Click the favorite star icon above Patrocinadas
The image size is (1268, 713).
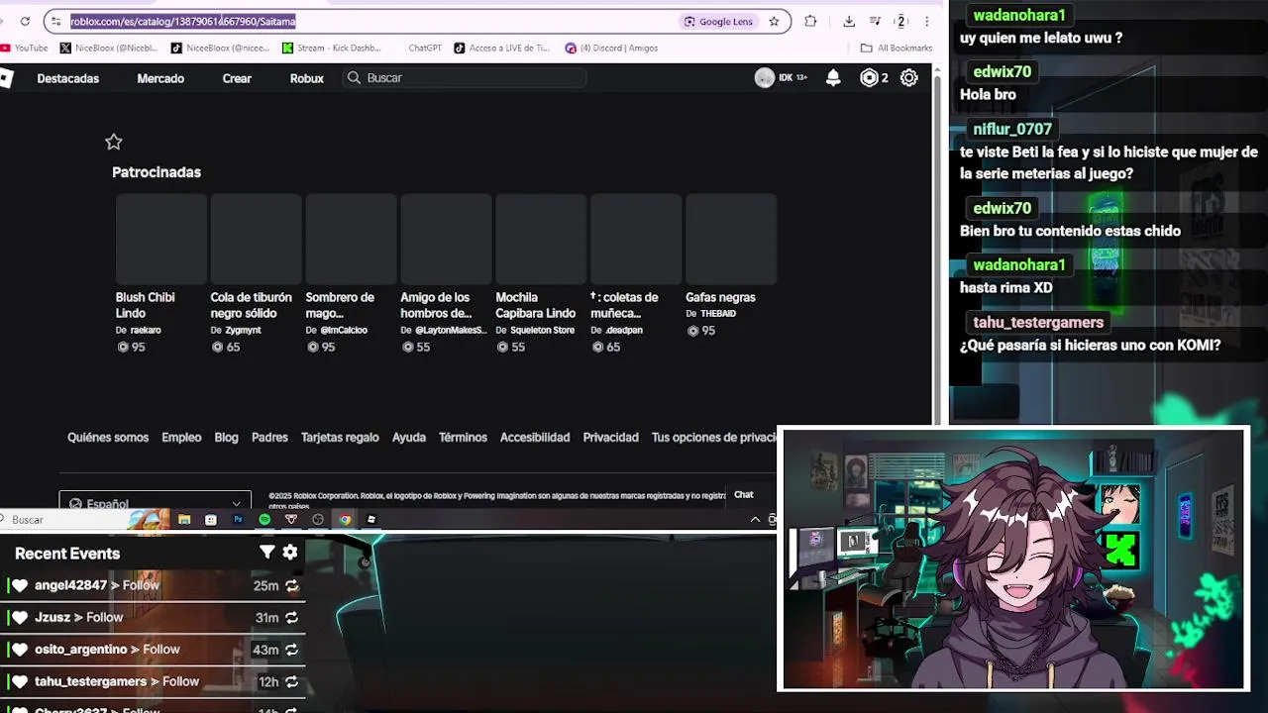click(x=114, y=142)
